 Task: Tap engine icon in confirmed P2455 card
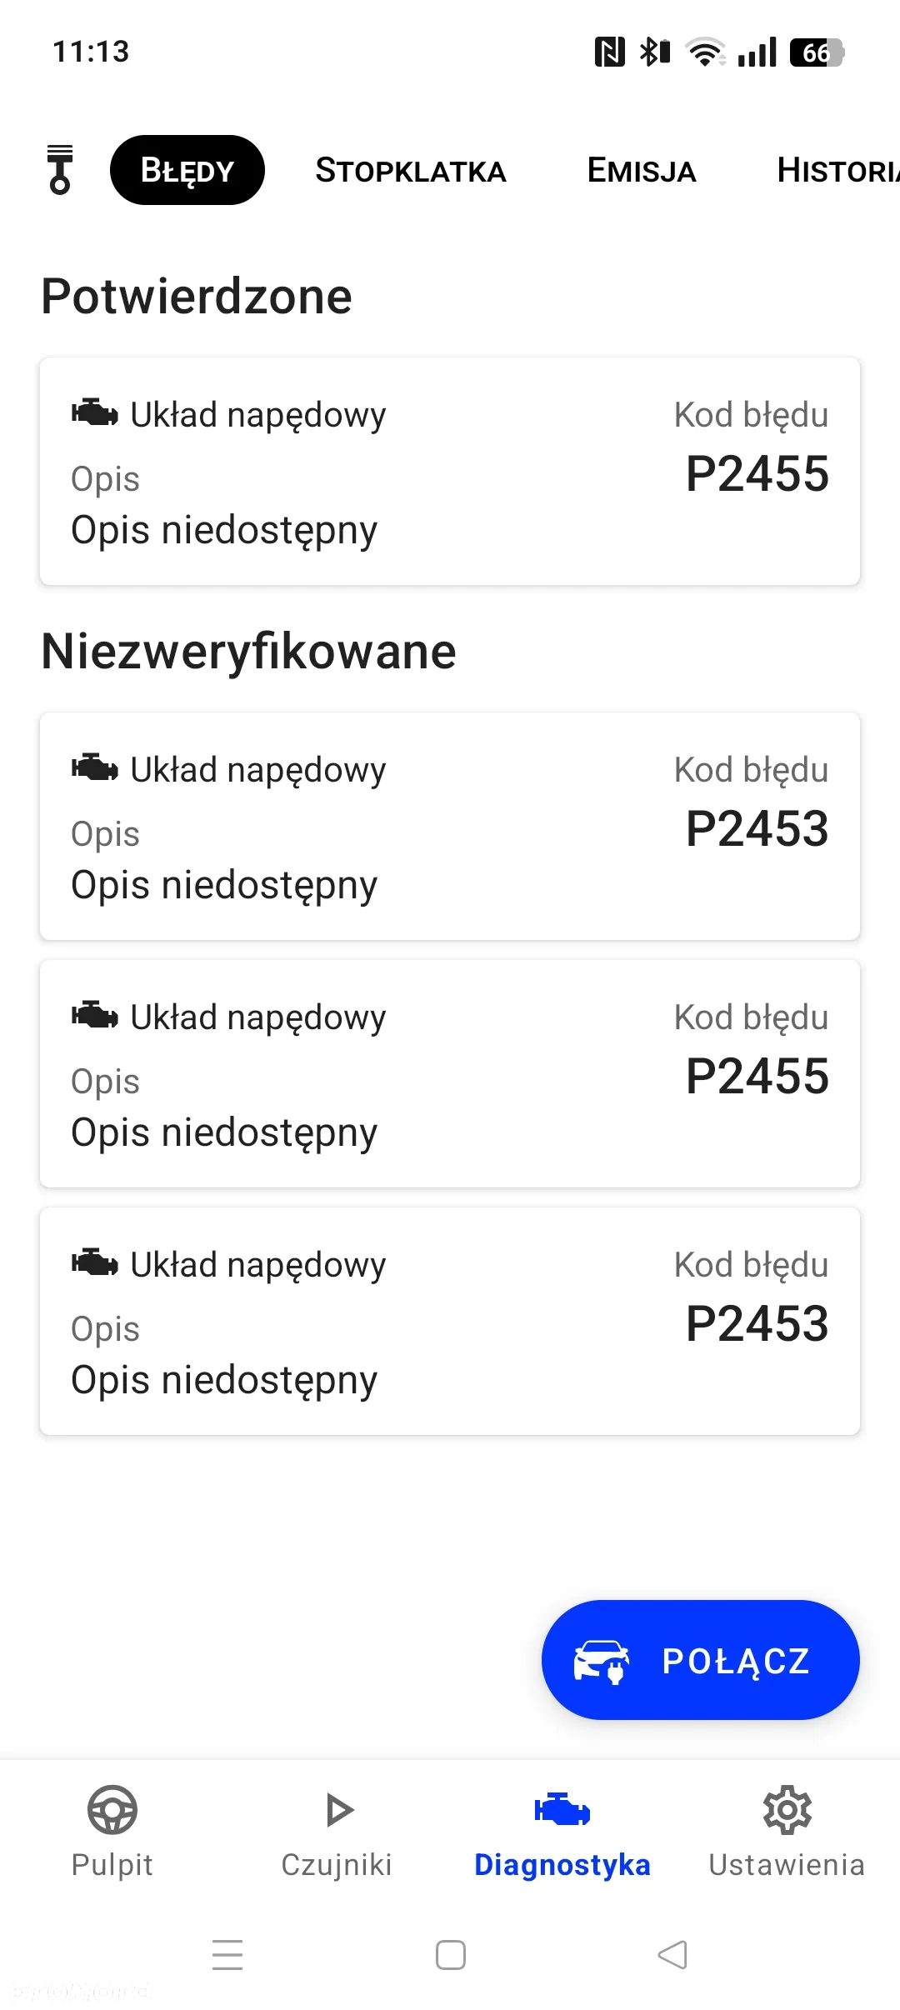94,412
